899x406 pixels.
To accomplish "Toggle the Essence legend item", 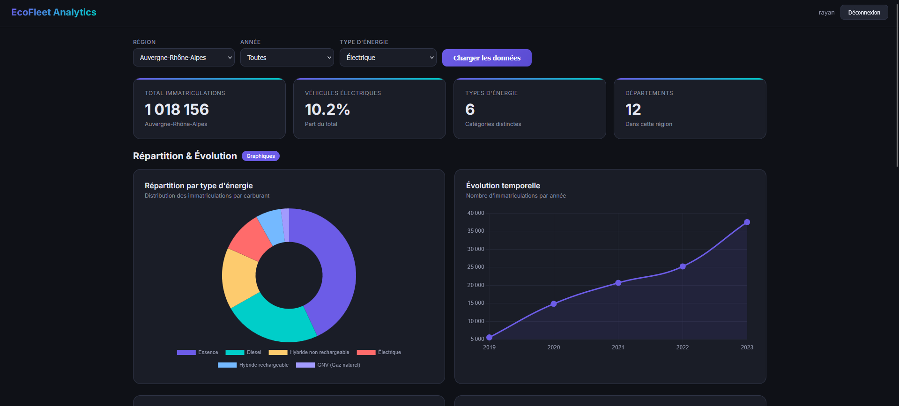I will point(197,352).
